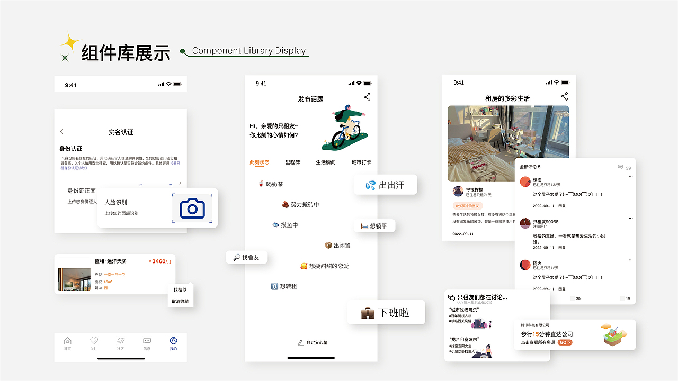This screenshot has height=381, width=678.
Task: Open the 远洋天骄 listing room thumbnail
Action: coord(74,279)
